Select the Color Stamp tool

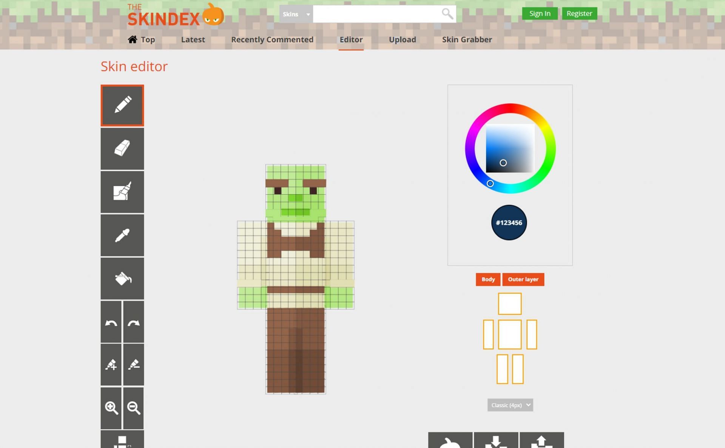click(122, 192)
